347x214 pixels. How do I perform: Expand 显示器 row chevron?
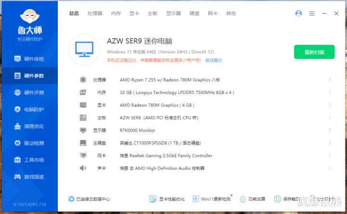point(330,130)
